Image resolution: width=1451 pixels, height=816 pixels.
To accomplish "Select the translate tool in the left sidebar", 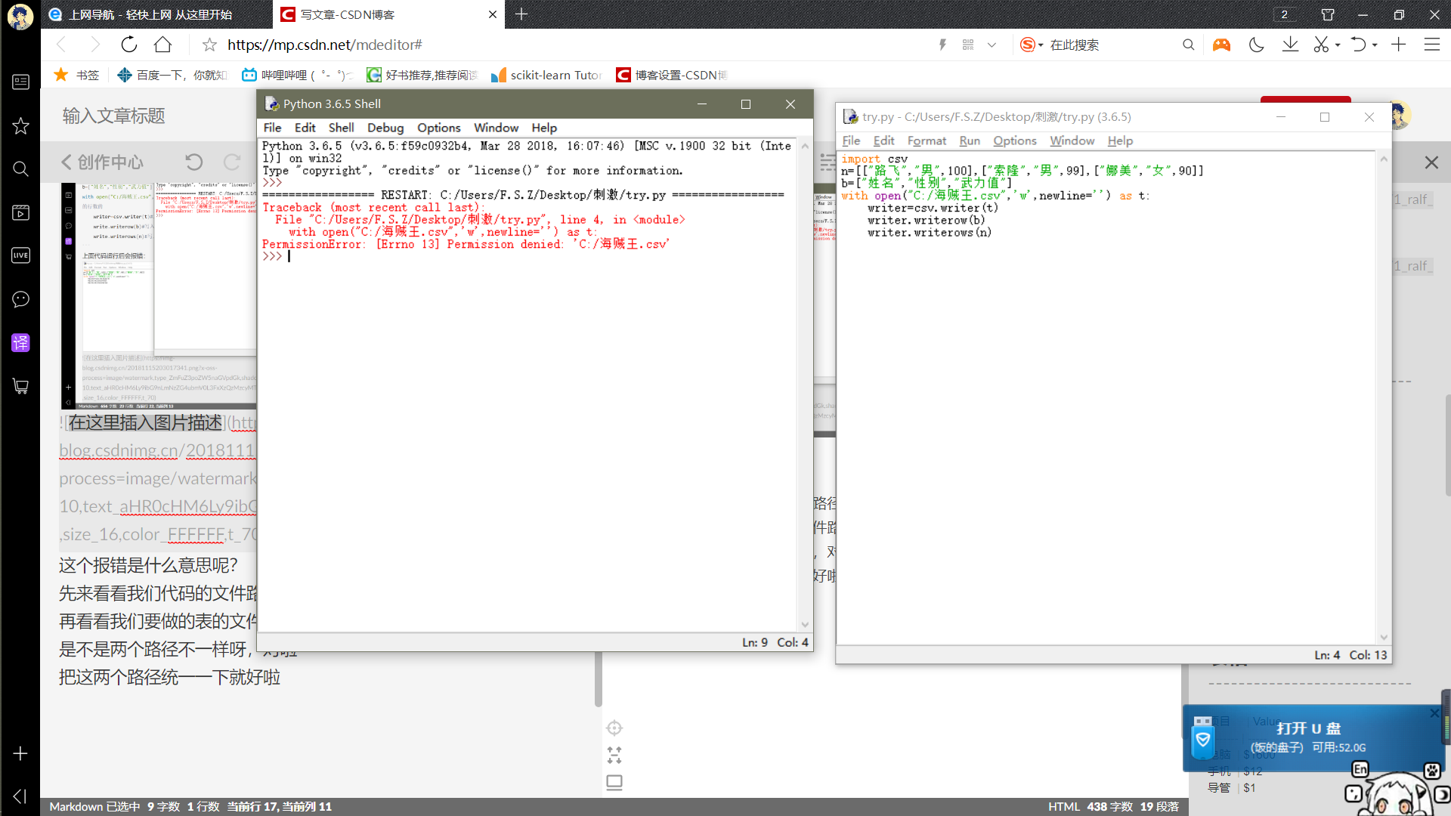I will tap(20, 342).
